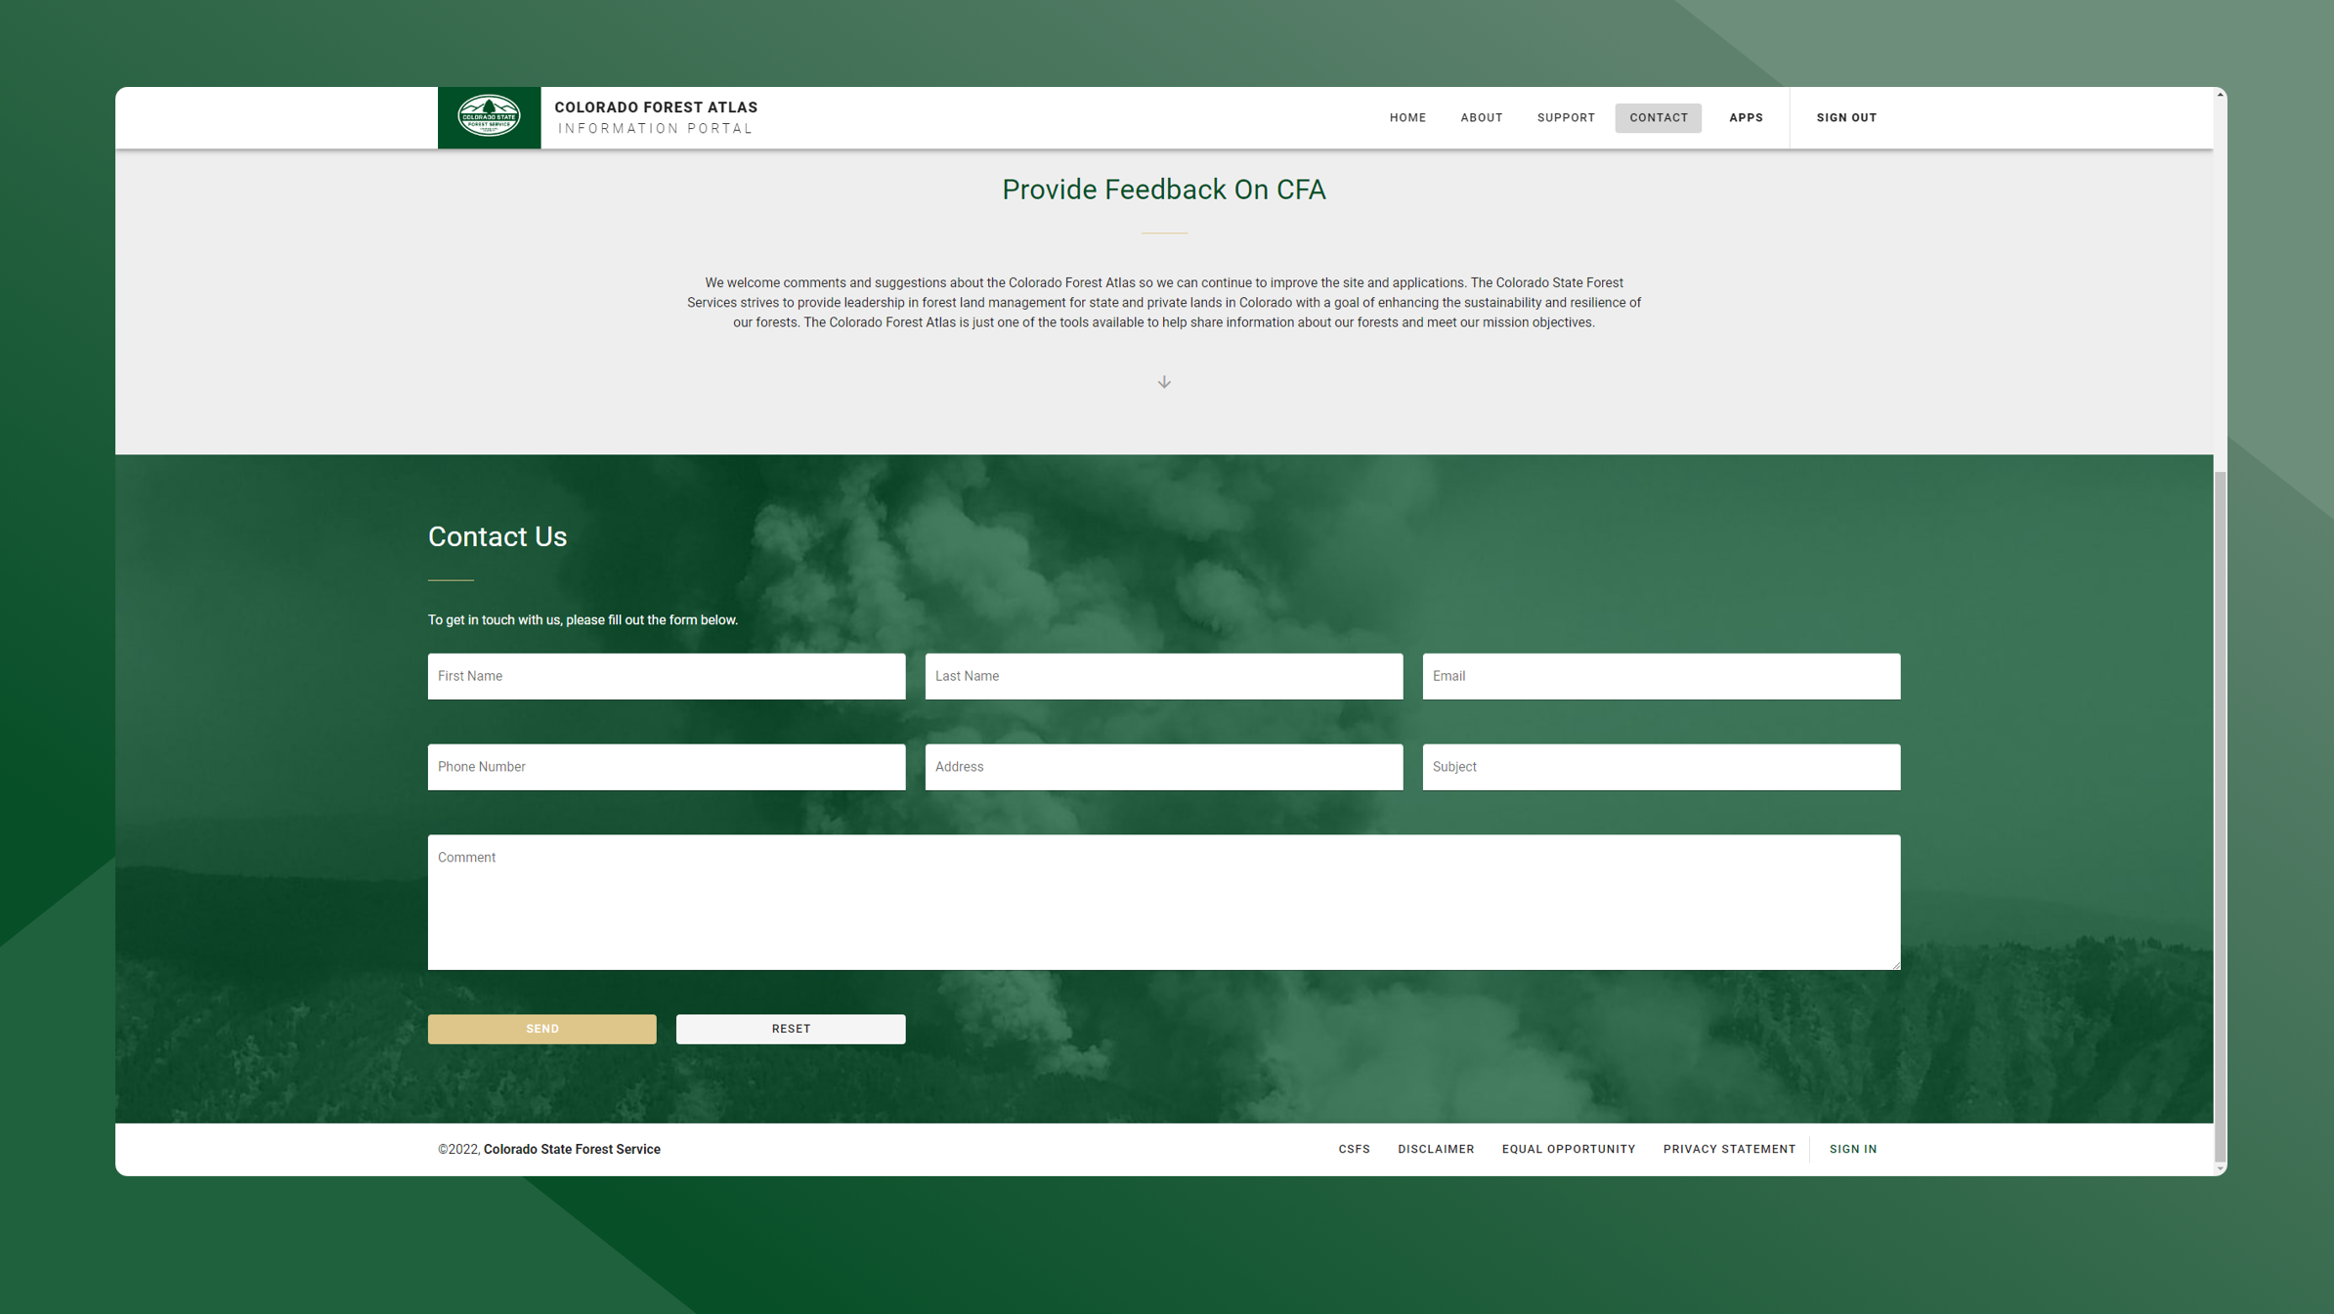The height and width of the screenshot is (1314, 2334).
Task: Open the CSFS footer link
Action: [x=1354, y=1149]
